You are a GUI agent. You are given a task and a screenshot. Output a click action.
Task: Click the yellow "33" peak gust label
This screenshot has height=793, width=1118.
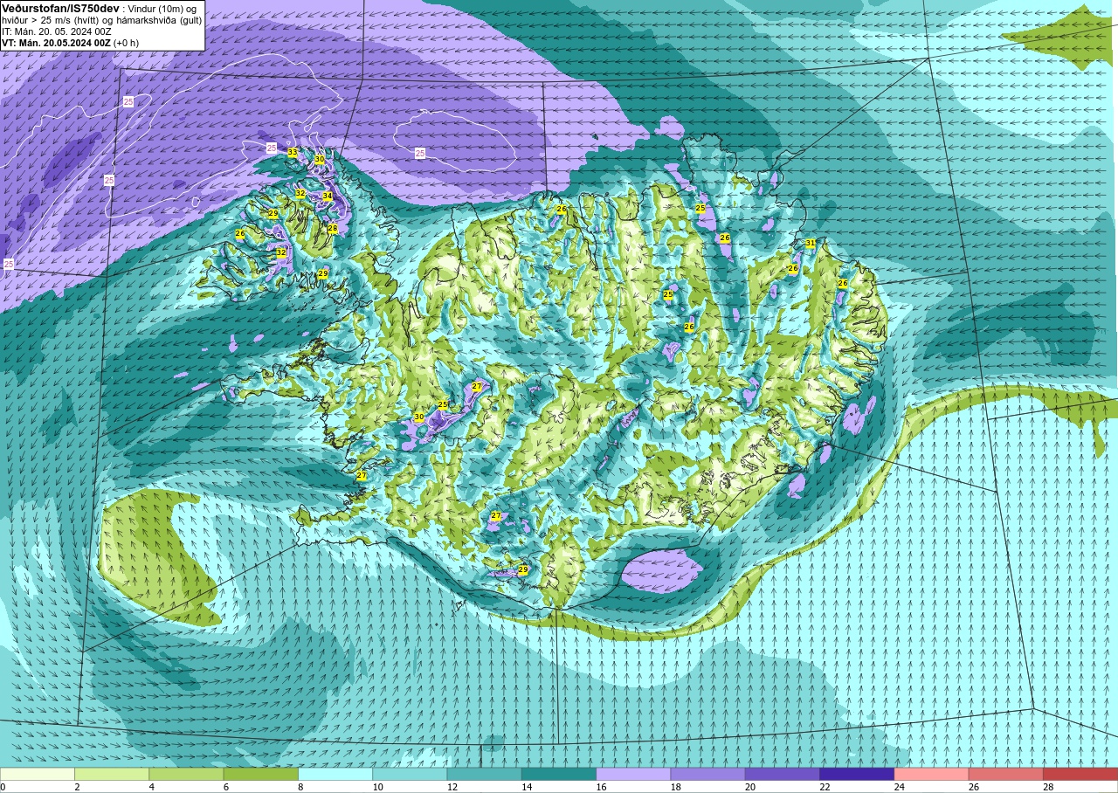pos(293,153)
